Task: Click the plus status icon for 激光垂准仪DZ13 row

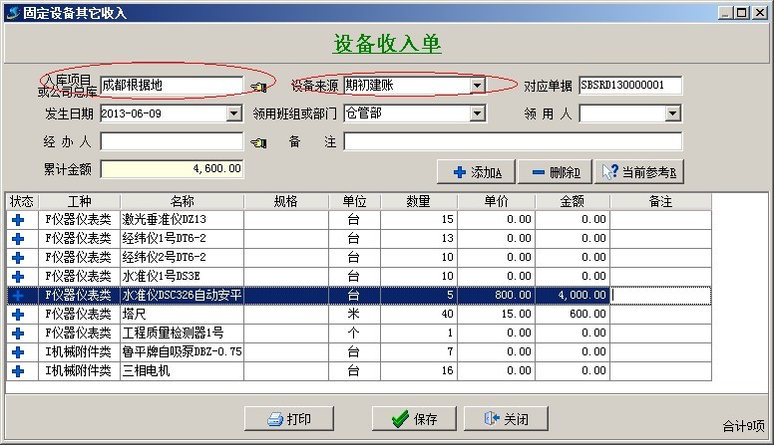Action: (x=18, y=219)
